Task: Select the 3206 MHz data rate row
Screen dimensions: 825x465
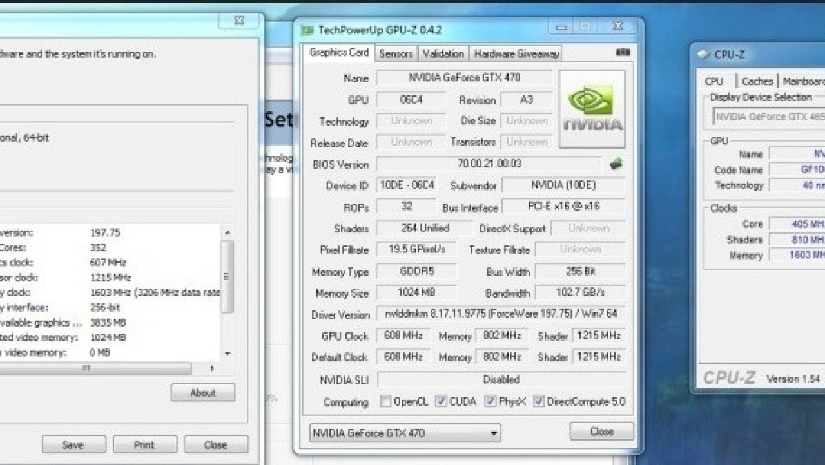Action: (110, 293)
